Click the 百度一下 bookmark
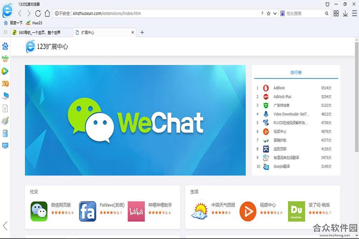 tap(13, 23)
